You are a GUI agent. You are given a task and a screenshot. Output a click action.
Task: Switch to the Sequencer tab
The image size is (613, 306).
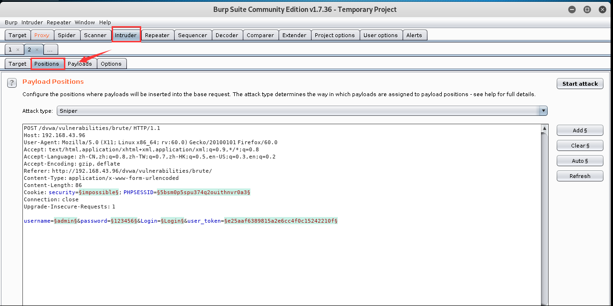[x=193, y=35]
